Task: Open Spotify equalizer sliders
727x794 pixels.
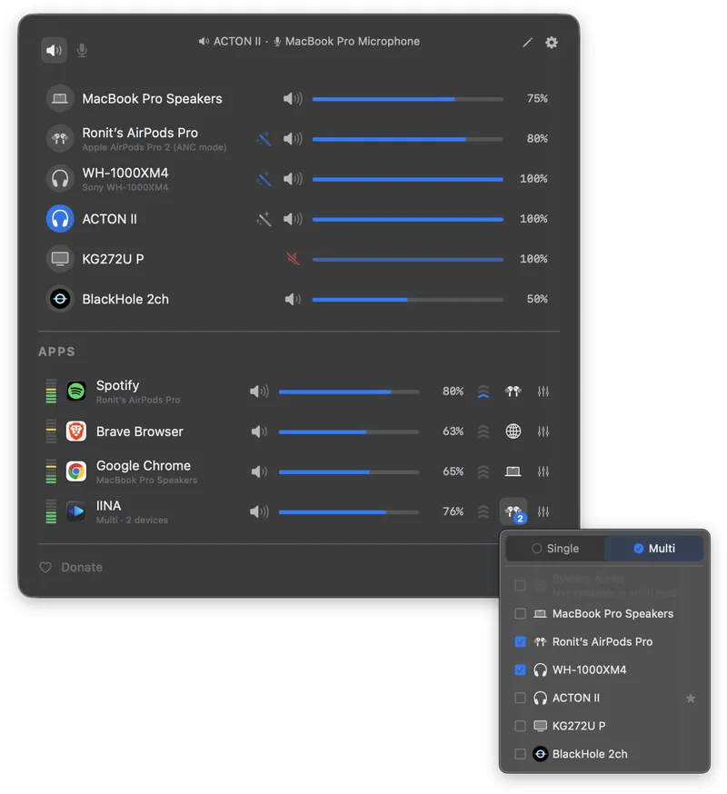Action: pos(543,391)
